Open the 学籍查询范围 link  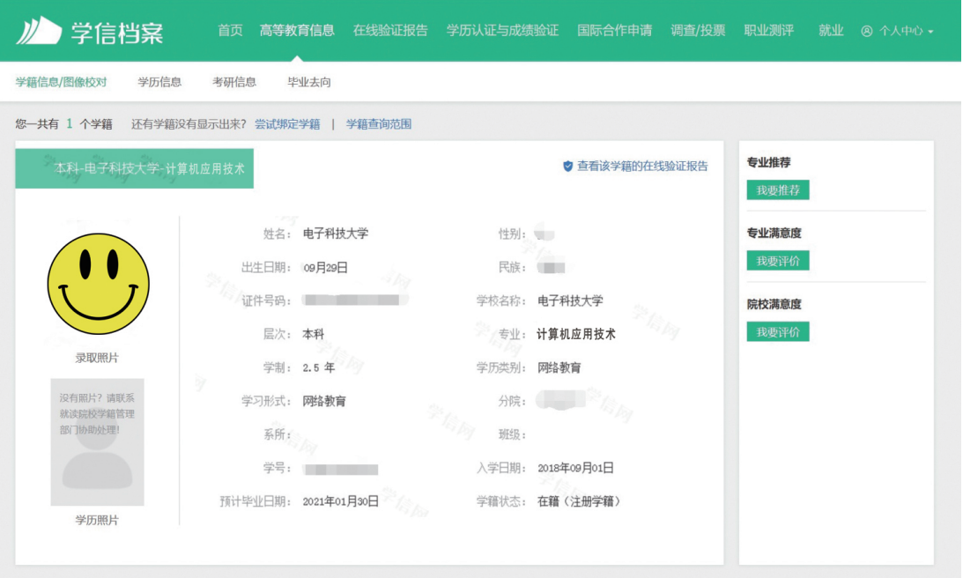coord(379,124)
